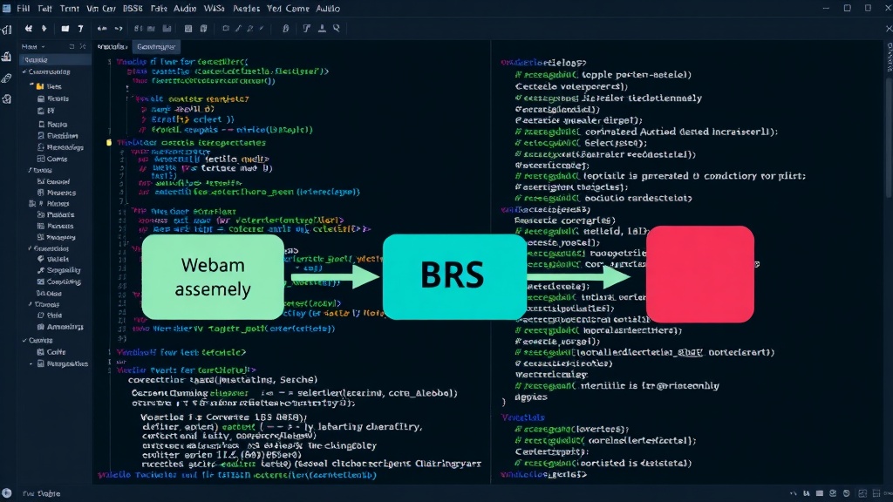Click the copy pages icon in toolbar
This screenshot has height=502, width=893.
click(203, 29)
